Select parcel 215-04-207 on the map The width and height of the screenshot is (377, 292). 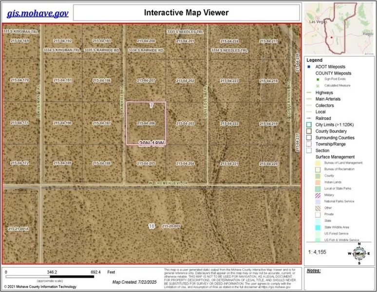[x=146, y=80]
